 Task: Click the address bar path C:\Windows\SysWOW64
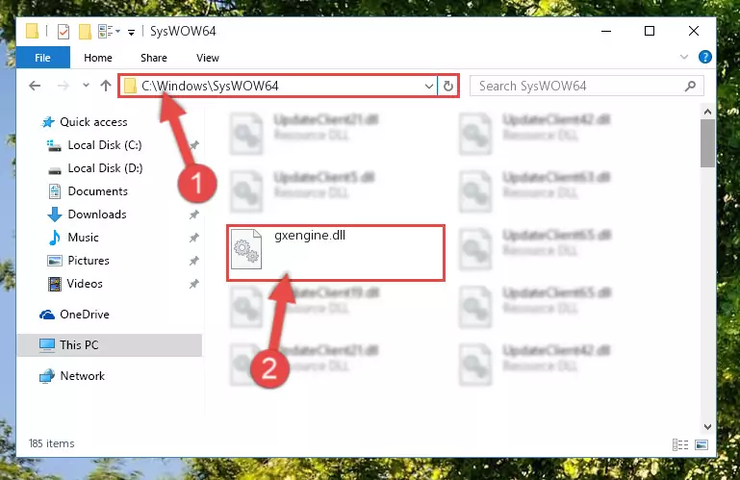pos(210,86)
